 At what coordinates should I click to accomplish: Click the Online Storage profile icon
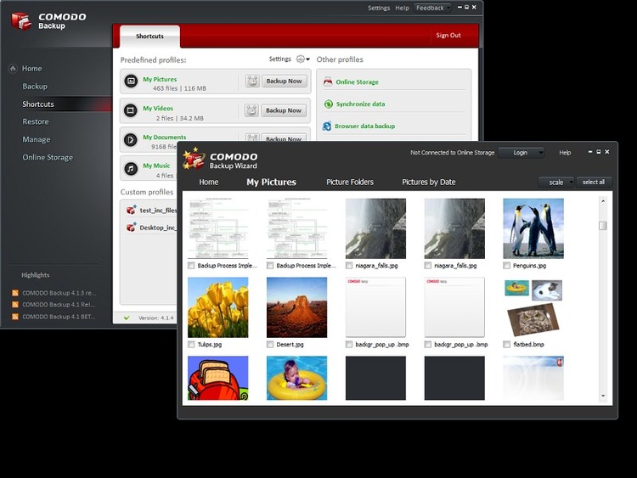pyautogui.click(x=328, y=82)
